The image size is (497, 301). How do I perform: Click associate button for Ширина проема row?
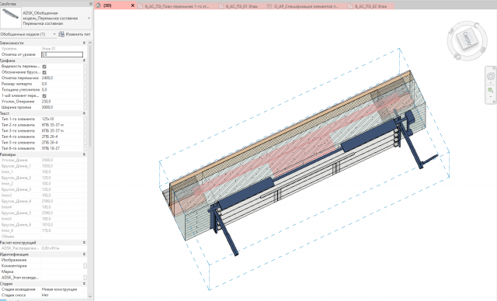coord(85,107)
